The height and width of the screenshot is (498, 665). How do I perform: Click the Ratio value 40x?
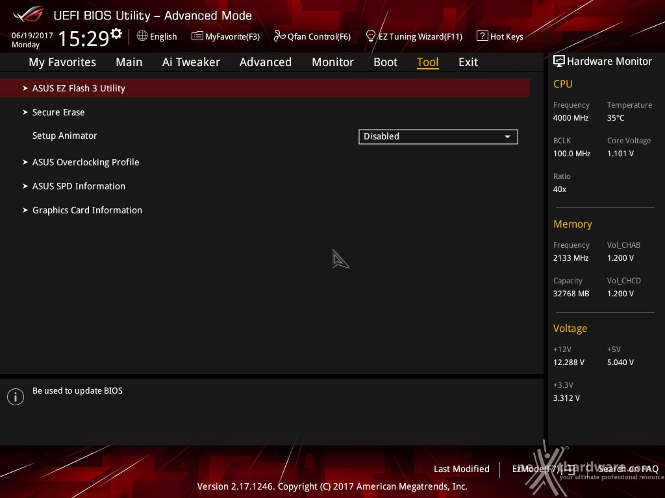click(560, 189)
